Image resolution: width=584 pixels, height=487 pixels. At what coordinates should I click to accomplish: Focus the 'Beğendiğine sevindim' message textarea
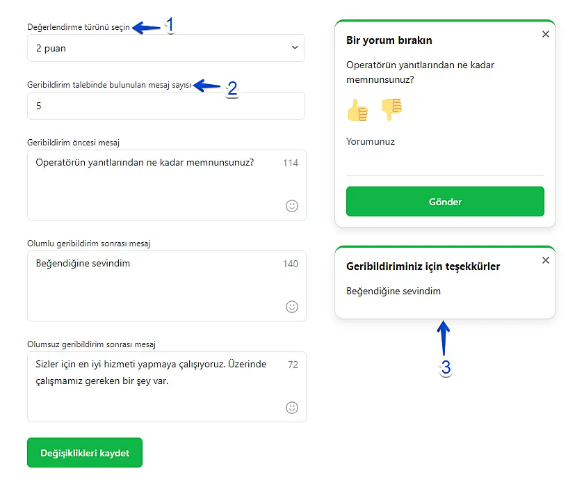(x=153, y=285)
